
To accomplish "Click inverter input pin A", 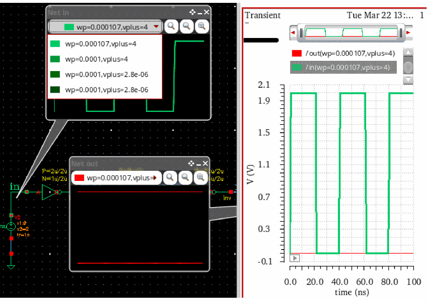I will click(x=38, y=192).
